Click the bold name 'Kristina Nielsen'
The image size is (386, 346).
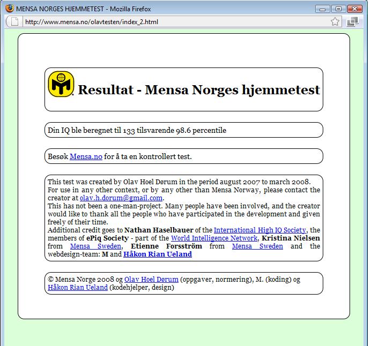(x=291, y=238)
